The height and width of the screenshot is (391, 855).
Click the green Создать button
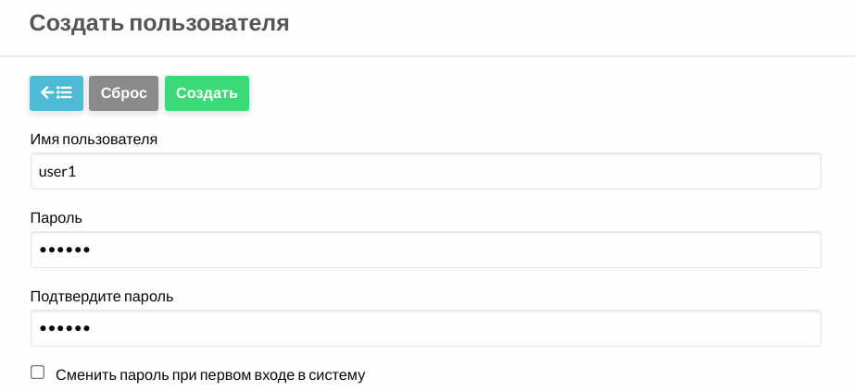coord(207,93)
